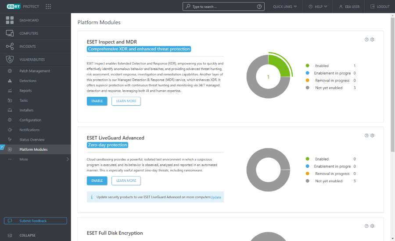Open the apps grid launcher icon
This screenshot has width=395, height=241.
tap(48, 7)
